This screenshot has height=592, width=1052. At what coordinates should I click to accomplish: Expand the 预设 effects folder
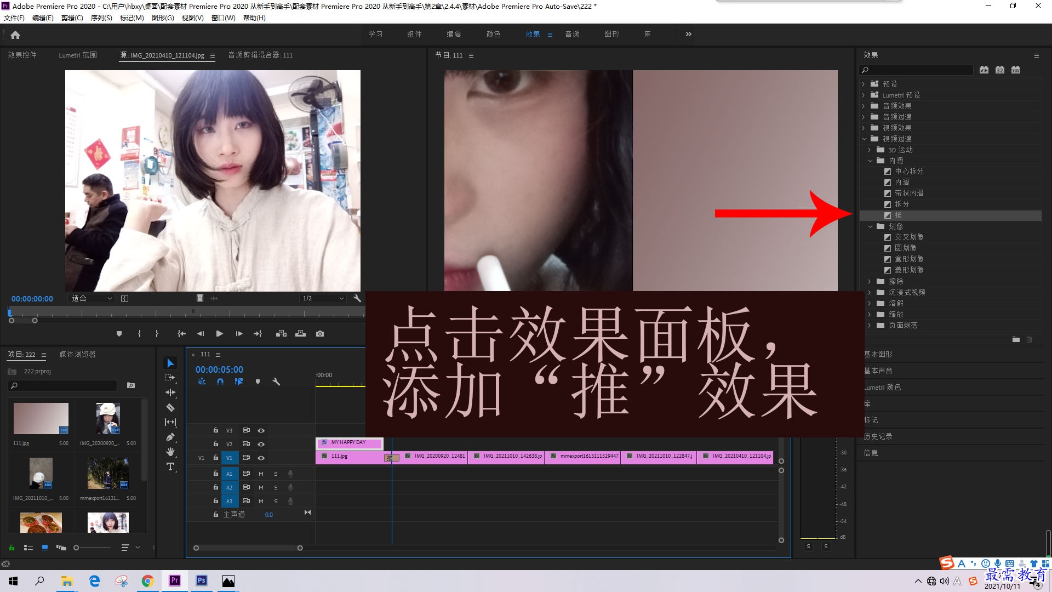pos(864,84)
